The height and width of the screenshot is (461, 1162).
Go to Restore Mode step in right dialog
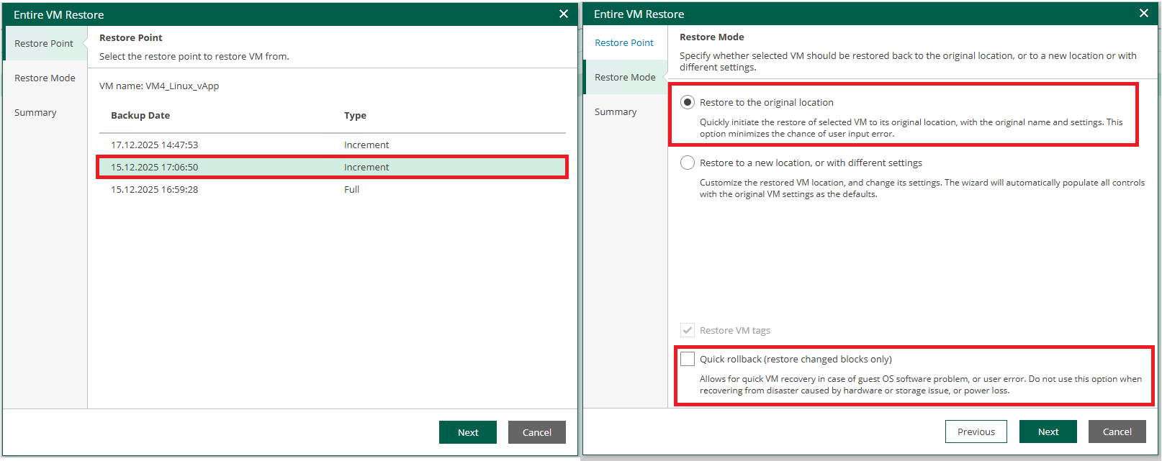click(x=625, y=77)
